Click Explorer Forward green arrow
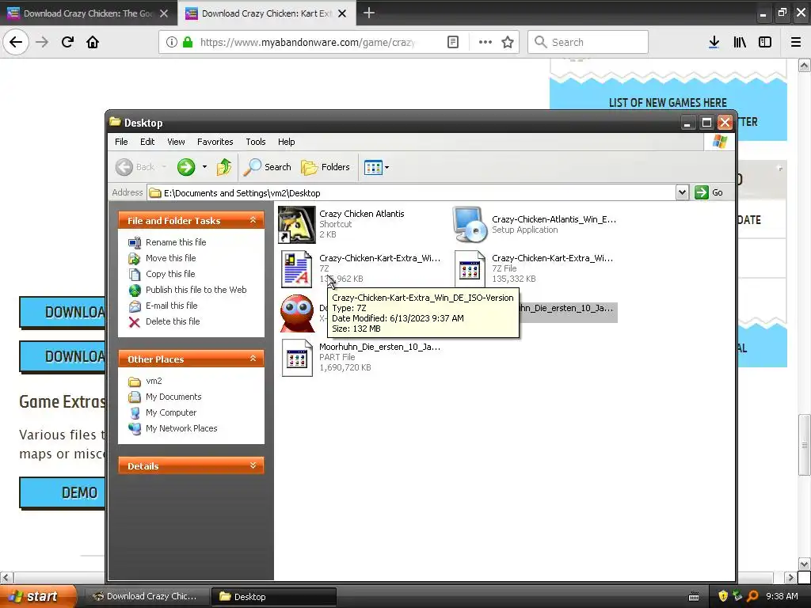 (185, 167)
